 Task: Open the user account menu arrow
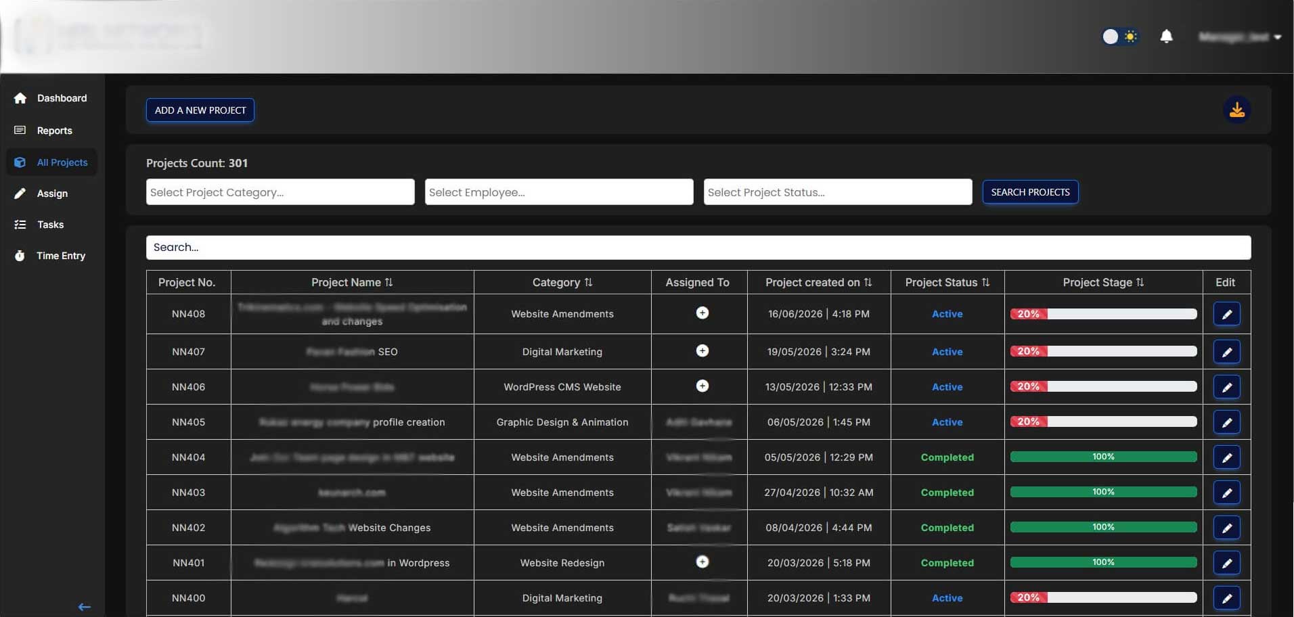(x=1277, y=37)
